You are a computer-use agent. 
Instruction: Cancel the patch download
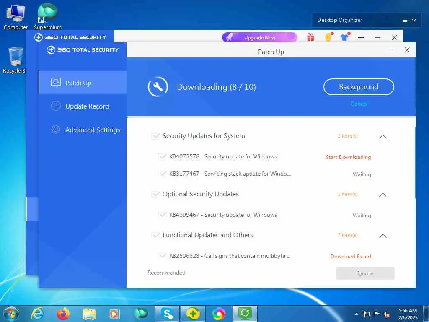(359, 104)
